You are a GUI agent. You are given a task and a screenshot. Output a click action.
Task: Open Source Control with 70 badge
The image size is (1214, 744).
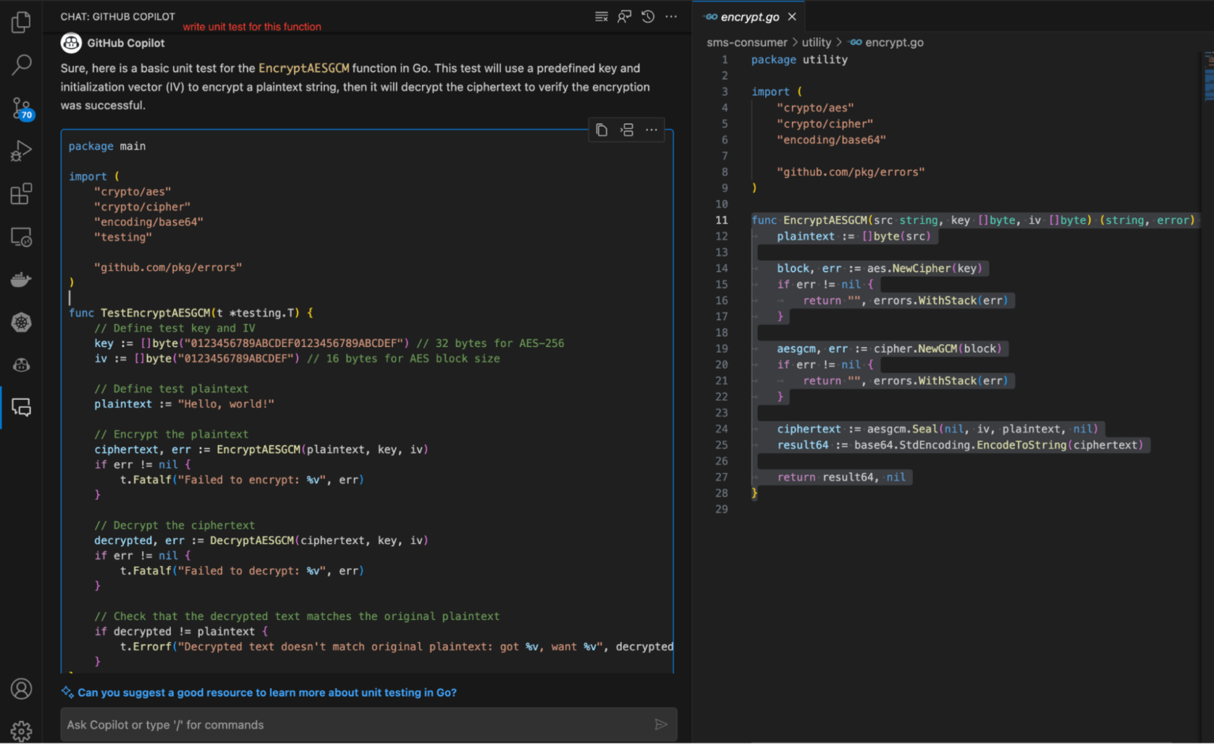(21, 108)
